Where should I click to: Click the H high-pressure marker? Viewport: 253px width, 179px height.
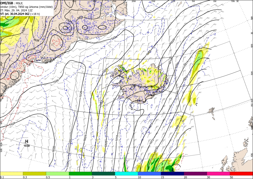pyautogui.click(x=27, y=141)
